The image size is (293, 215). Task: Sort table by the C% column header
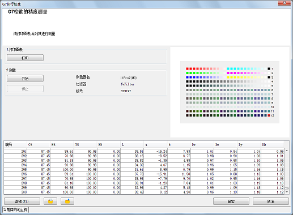(39, 145)
